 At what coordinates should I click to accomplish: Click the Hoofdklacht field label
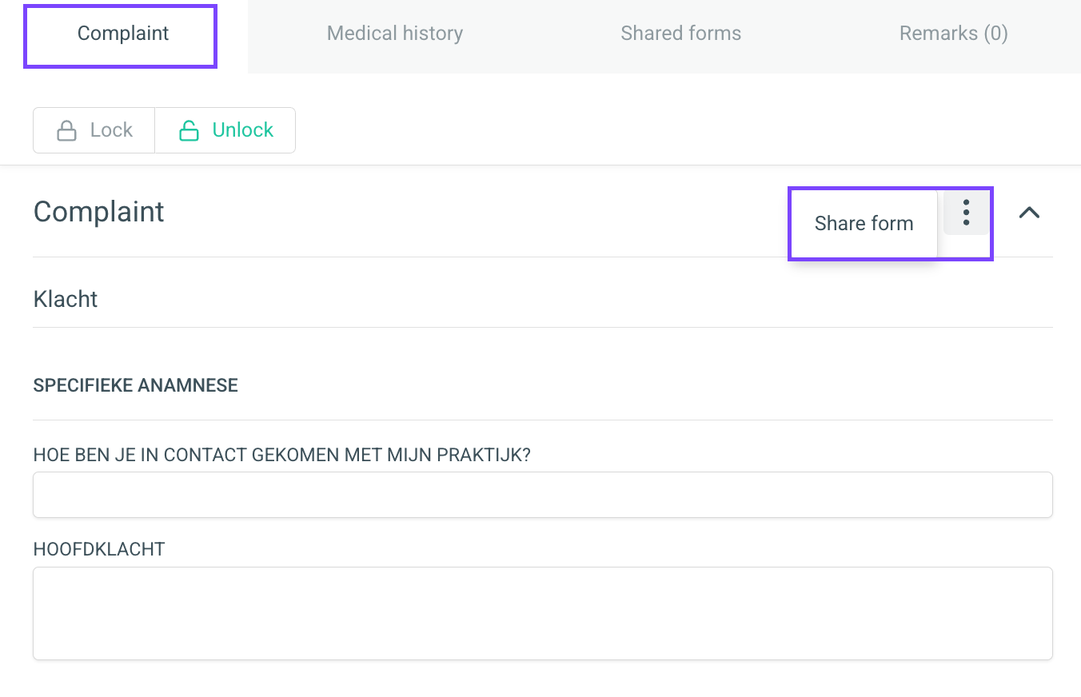tap(99, 549)
